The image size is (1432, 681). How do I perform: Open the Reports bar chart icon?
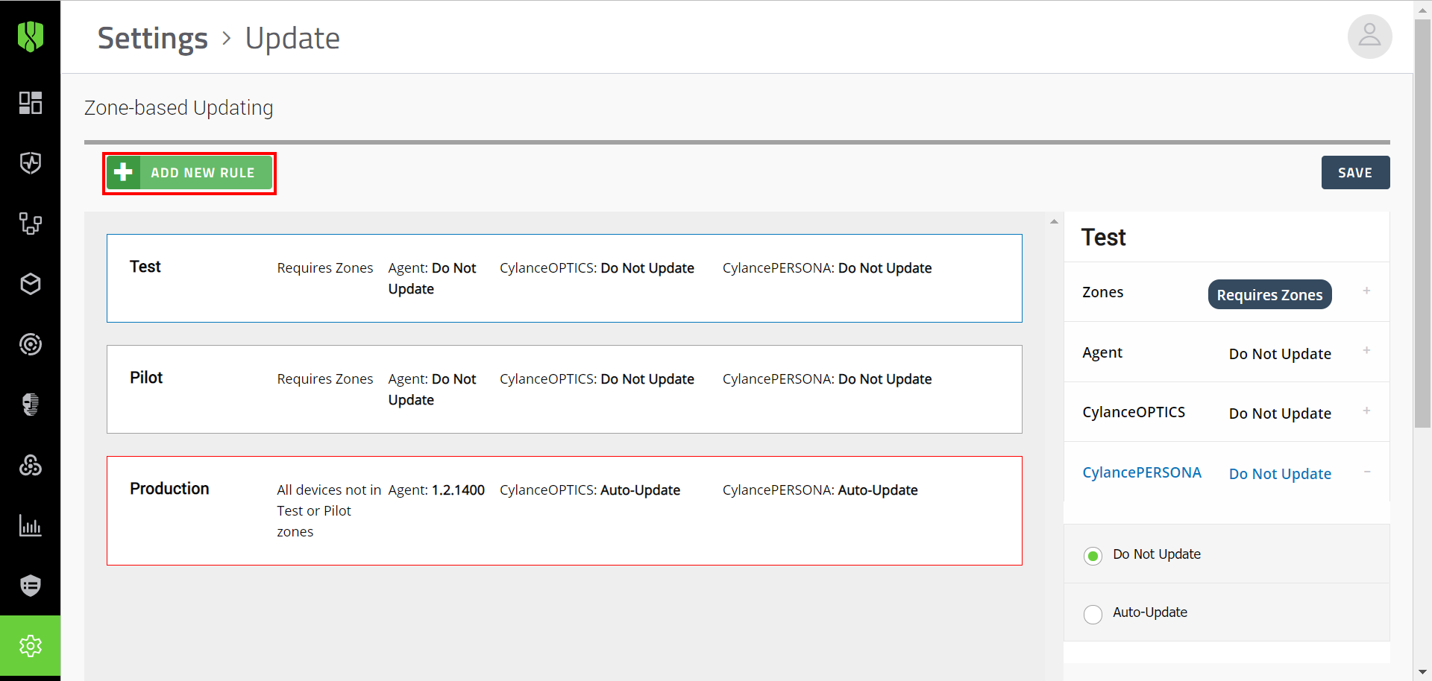click(31, 525)
